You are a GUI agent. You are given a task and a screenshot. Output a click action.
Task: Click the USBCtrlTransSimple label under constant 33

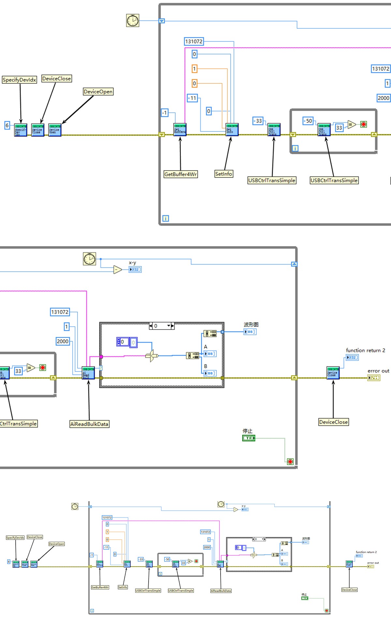[x=272, y=180]
